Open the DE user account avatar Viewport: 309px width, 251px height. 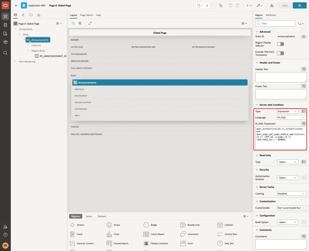[x=5, y=246]
